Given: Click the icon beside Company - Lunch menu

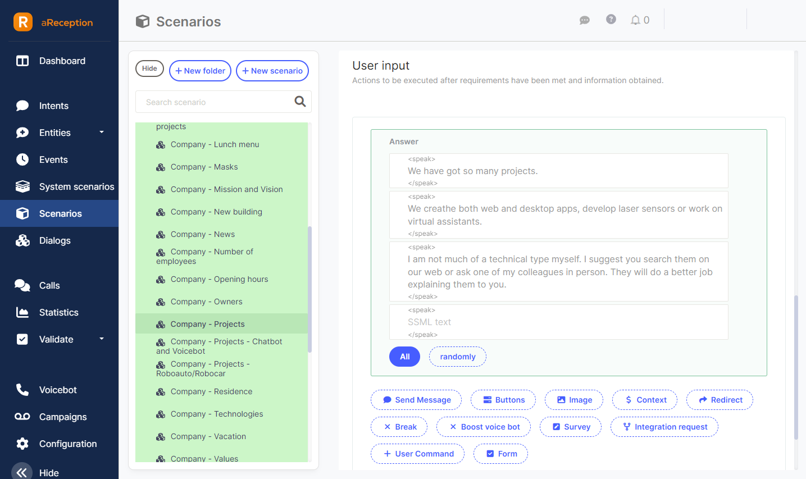Looking at the screenshot, I should click(161, 145).
